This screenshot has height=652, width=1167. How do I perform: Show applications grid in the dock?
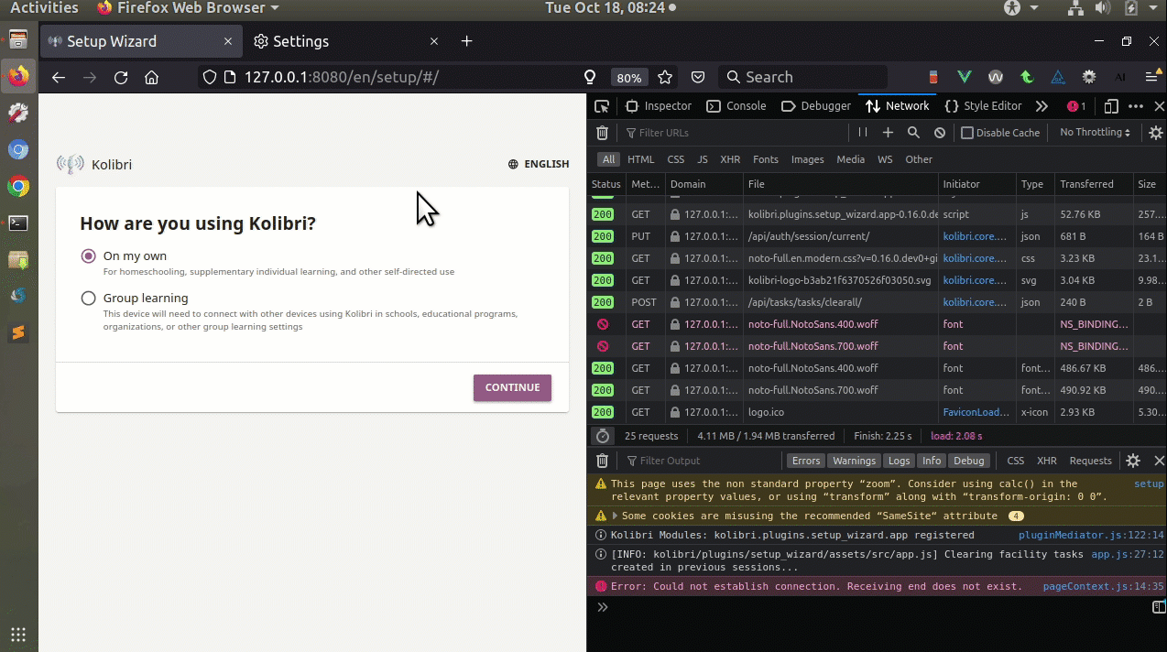(x=18, y=634)
